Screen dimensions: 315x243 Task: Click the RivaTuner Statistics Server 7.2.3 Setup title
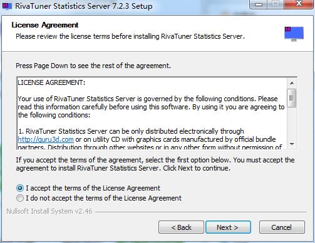coord(84,6)
